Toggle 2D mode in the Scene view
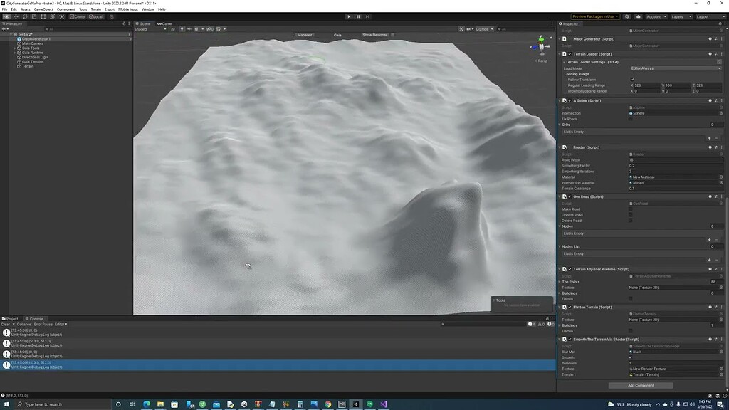The image size is (729, 410). coord(174,29)
